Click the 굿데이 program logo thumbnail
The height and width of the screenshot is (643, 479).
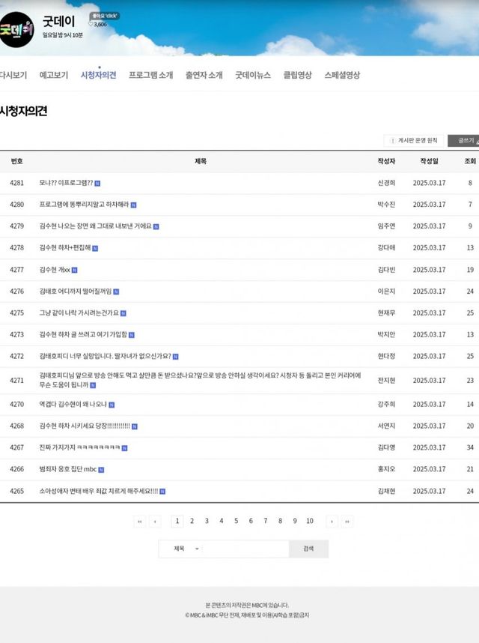pos(16,30)
